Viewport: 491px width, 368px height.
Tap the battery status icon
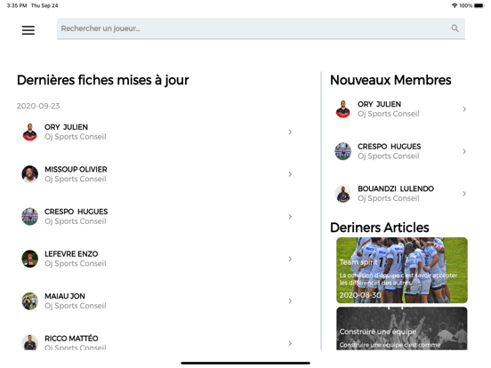pyautogui.click(x=479, y=5)
